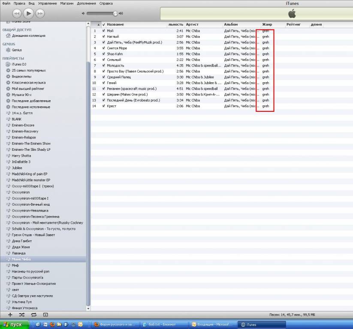Select playlist Oxxxymiron-Вечный жид

[x=30, y=204]
